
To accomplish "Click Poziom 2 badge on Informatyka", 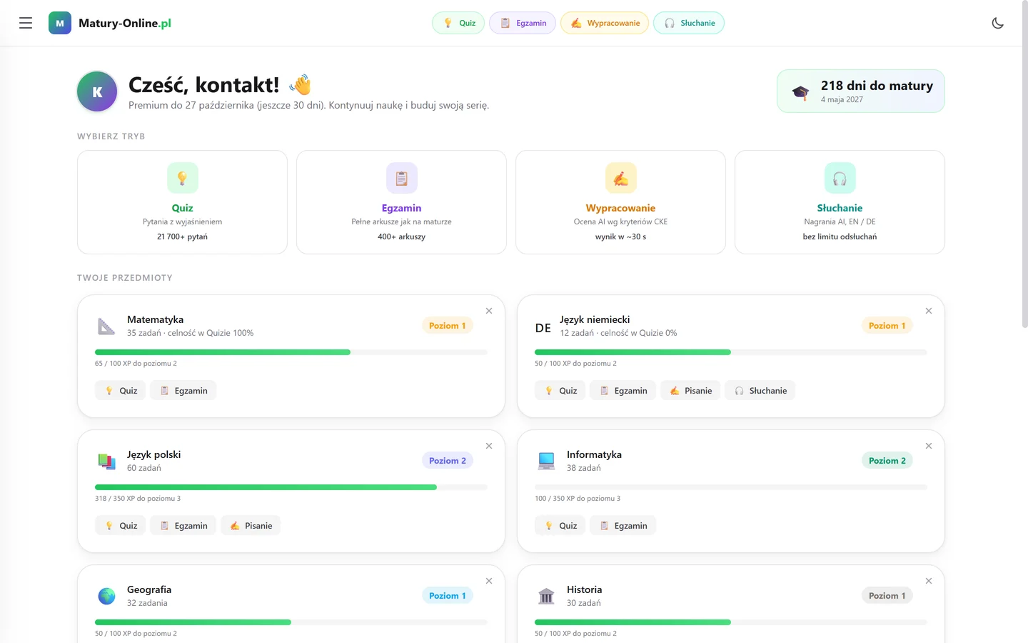I will tap(887, 461).
